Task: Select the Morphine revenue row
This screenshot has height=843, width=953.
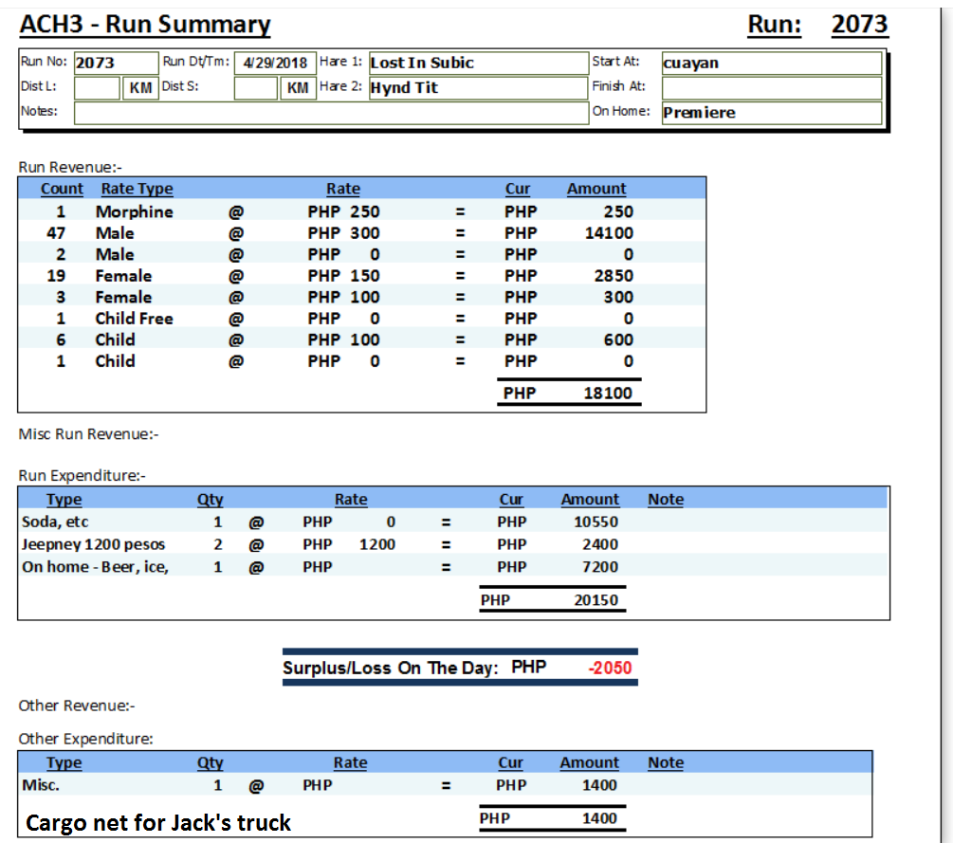Action: (134, 211)
